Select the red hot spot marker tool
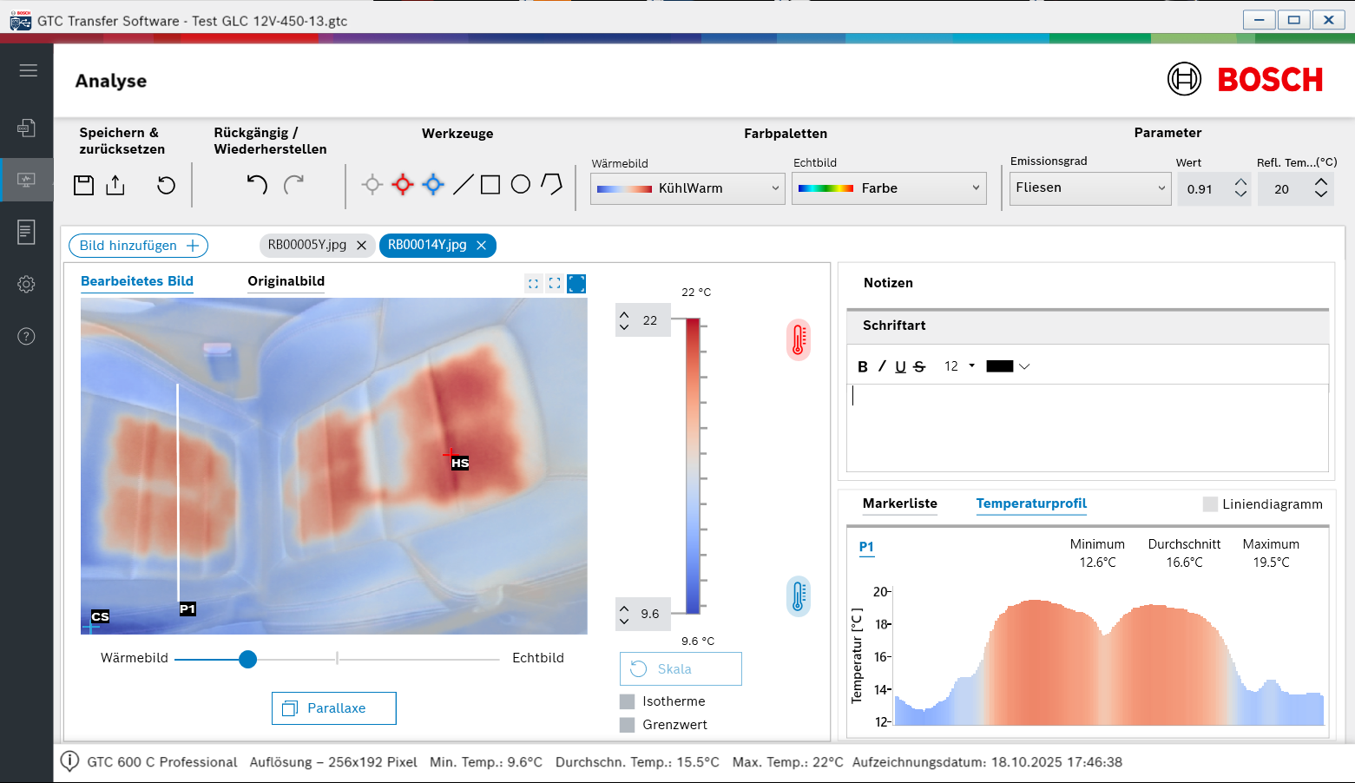 point(403,184)
